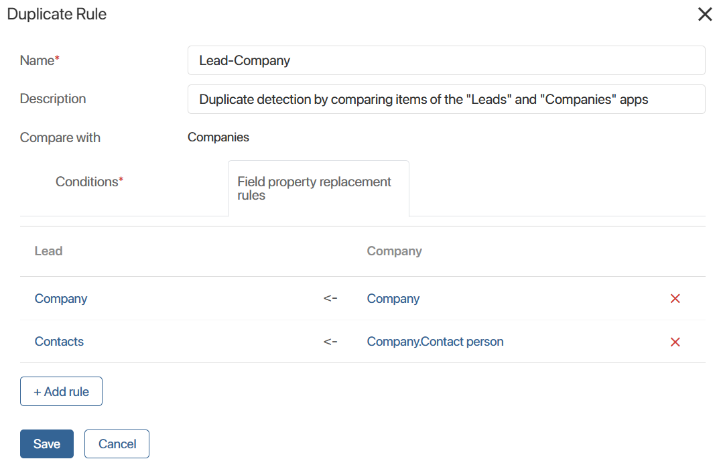
Task: Click the arrow between Company and Company
Action: point(330,298)
